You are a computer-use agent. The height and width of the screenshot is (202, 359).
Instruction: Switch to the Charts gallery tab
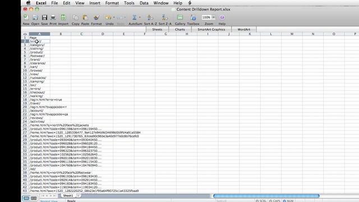[x=180, y=29]
